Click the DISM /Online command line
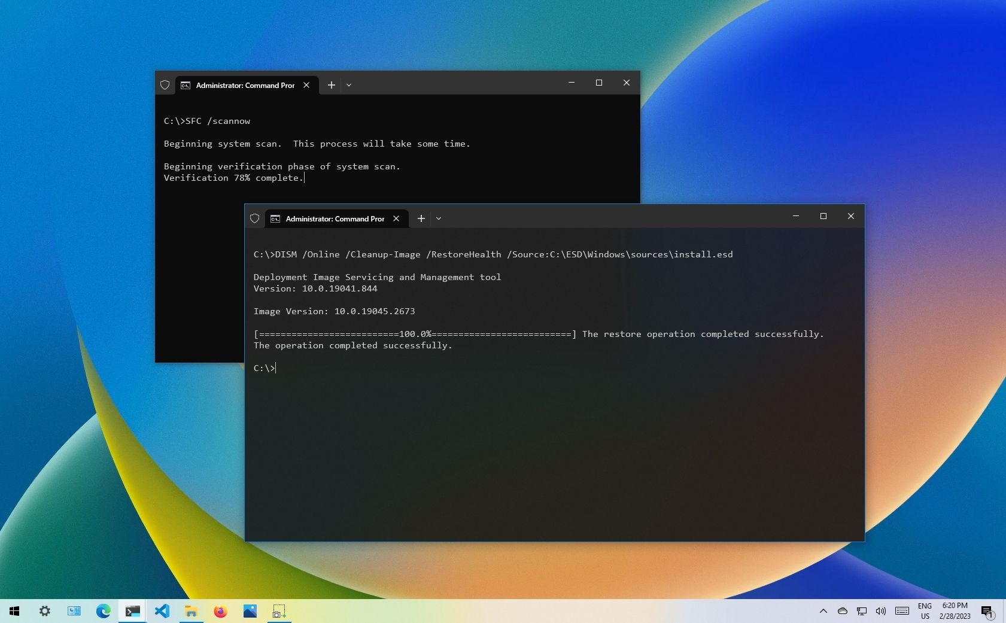The image size is (1006, 623). click(x=493, y=254)
